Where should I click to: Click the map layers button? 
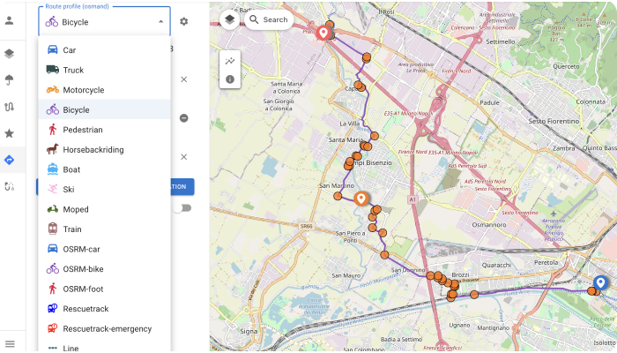pyautogui.click(x=230, y=19)
